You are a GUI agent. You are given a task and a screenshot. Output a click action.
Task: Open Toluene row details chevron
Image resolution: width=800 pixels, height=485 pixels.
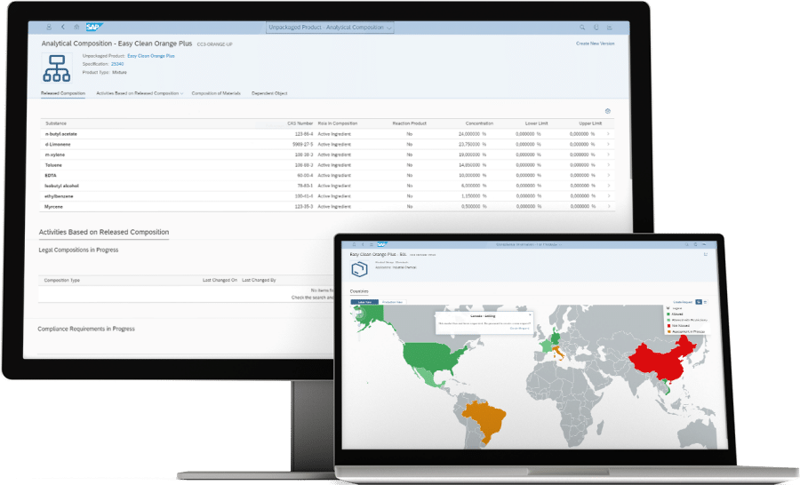coord(608,165)
